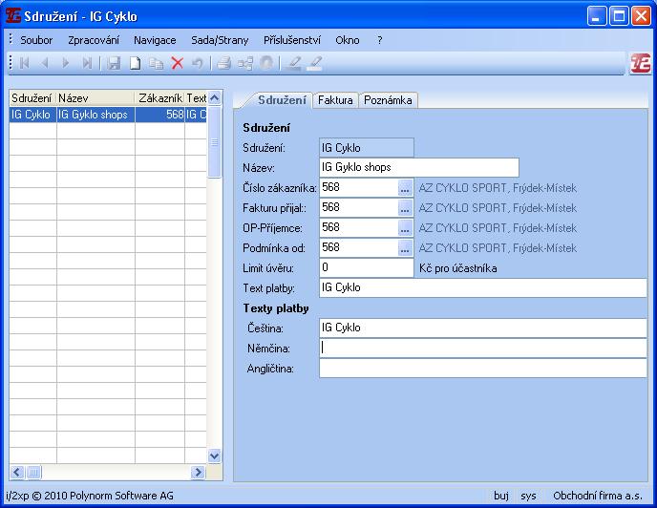Select the second pencil edit icon
This screenshot has height=508, width=657.
click(315, 63)
